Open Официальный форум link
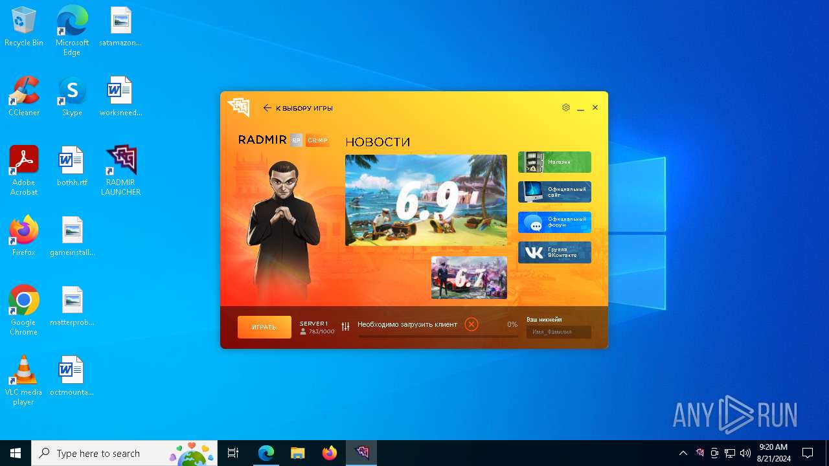This screenshot has width=829, height=466. coord(554,222)
